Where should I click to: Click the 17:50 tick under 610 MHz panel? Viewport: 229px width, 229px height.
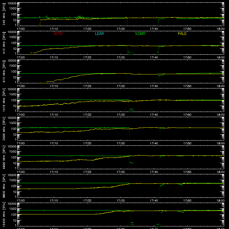pyautogui.click(x=187, y=86)
